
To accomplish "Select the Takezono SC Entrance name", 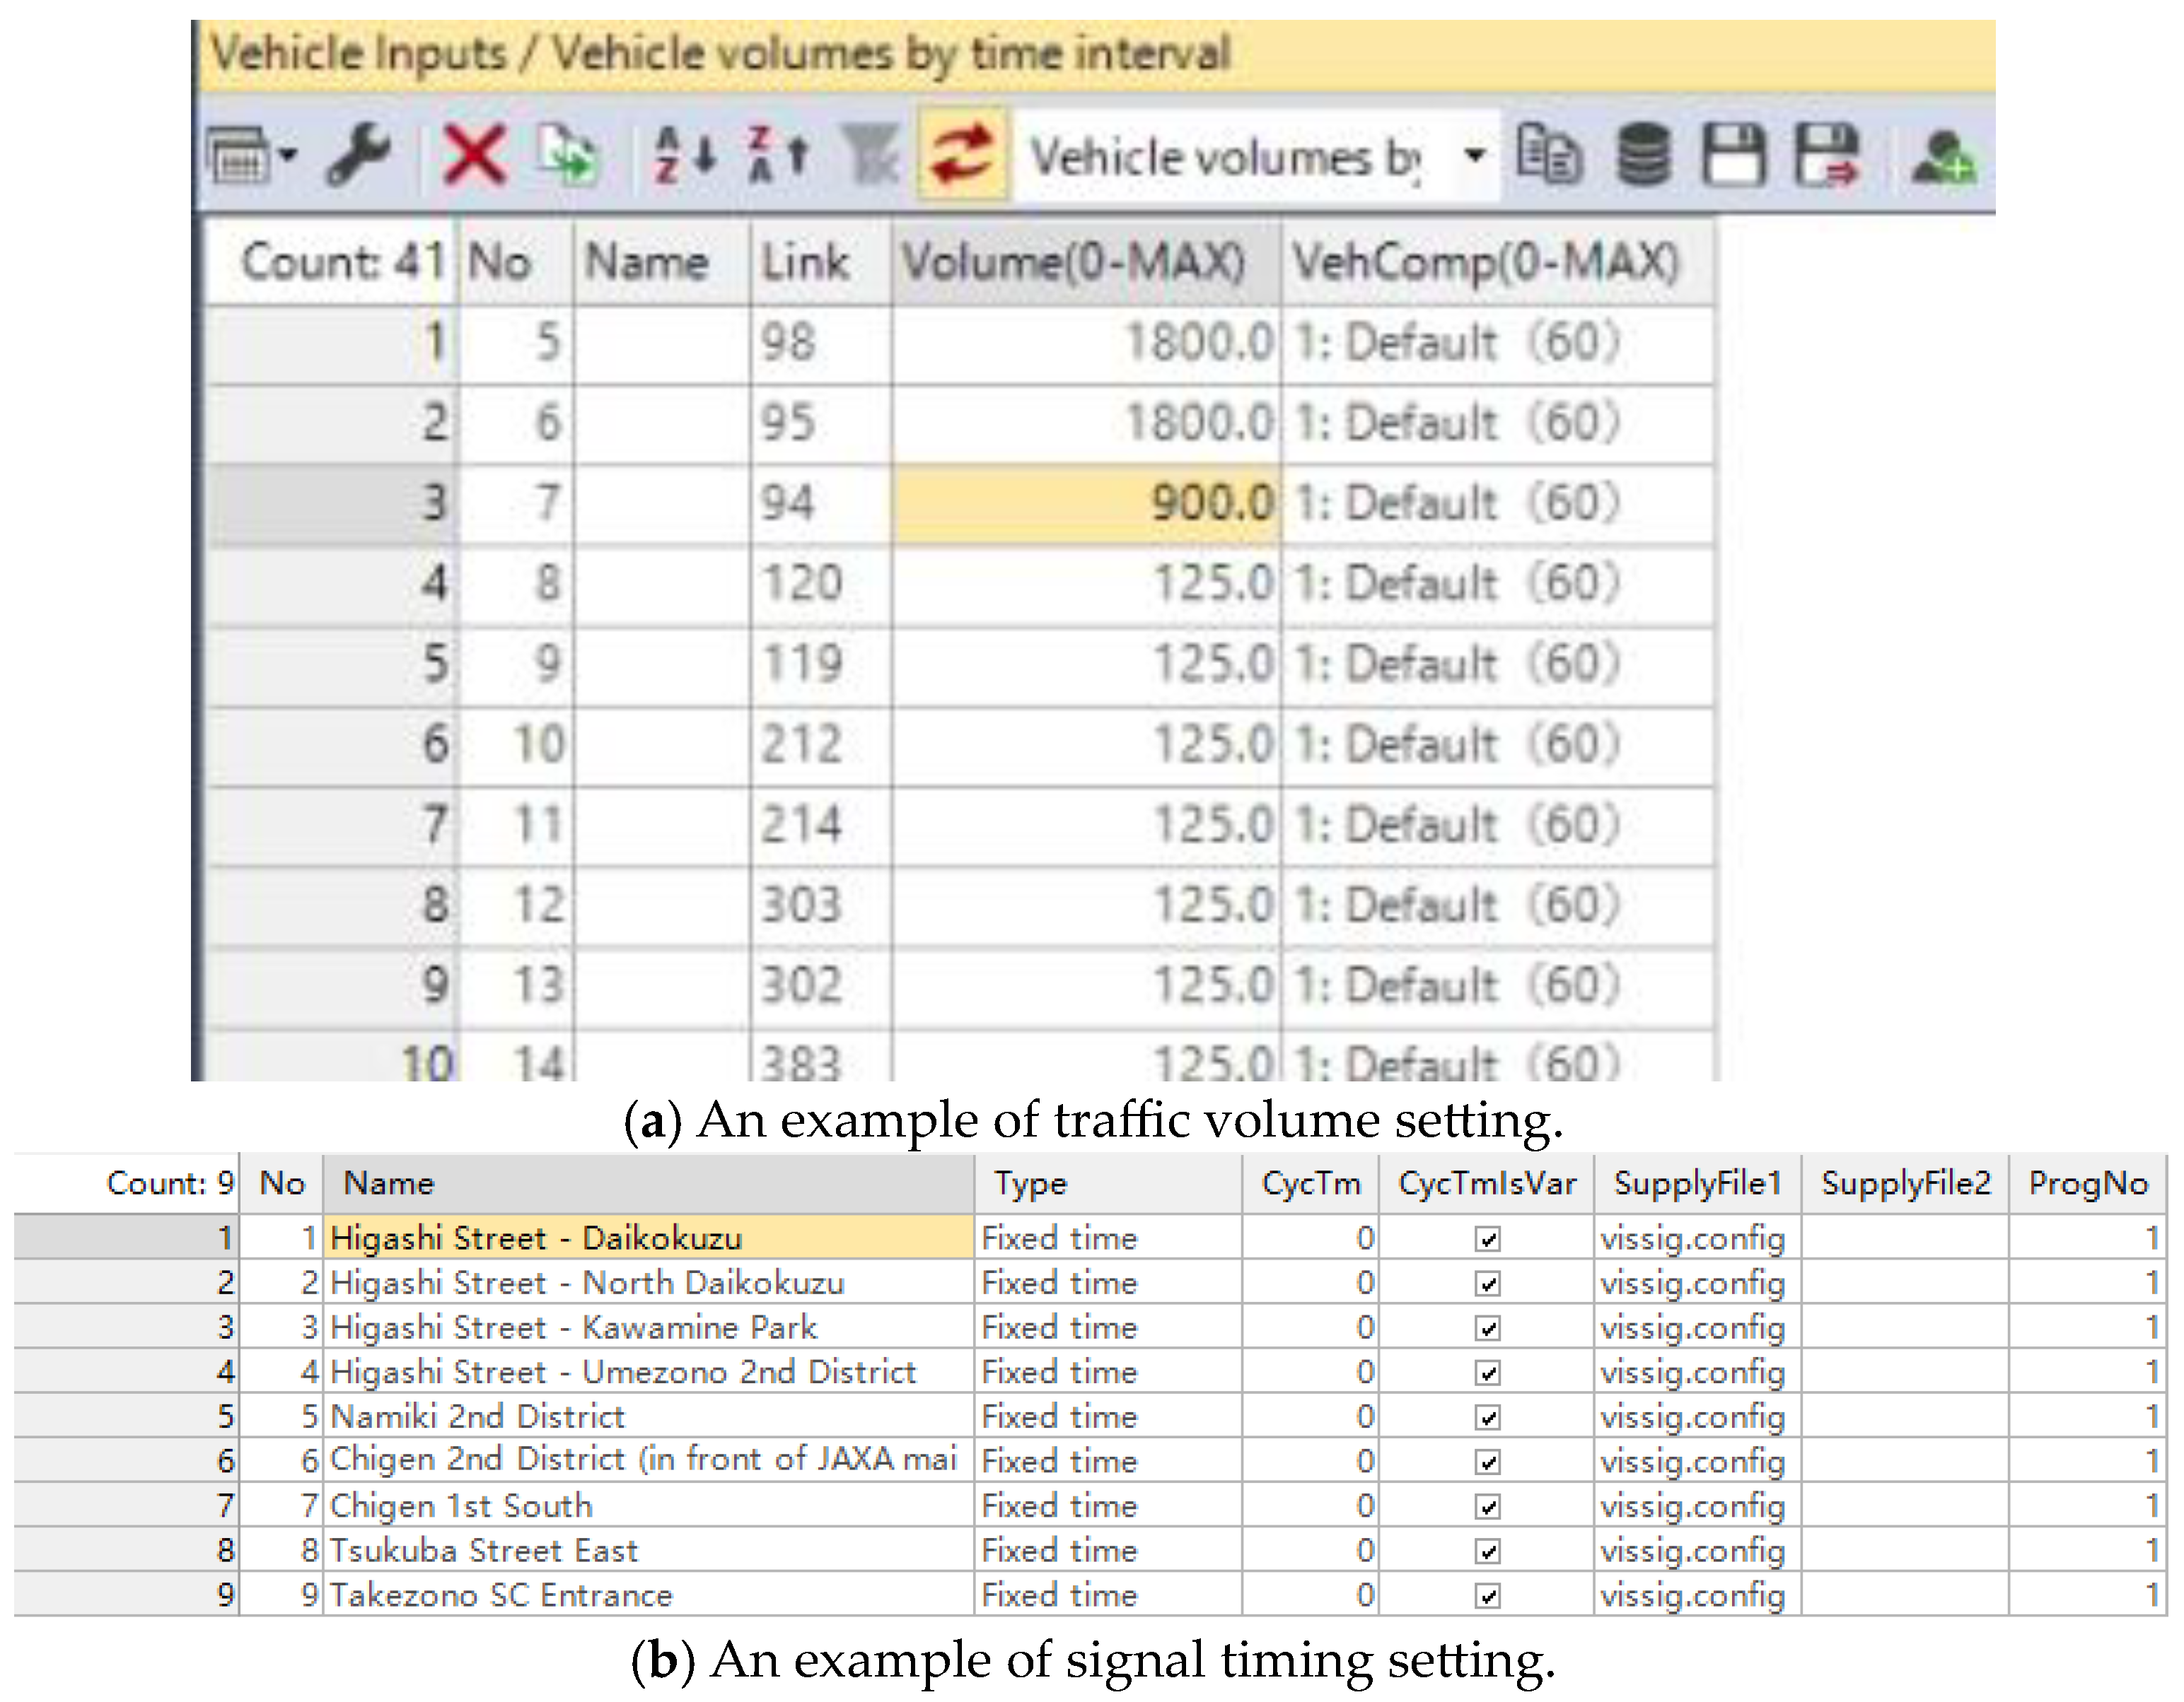I will click(648, 1595).
